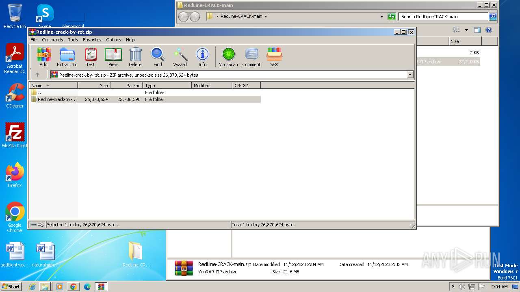Open the Tools menu
The image size is (520, 292).
[x=73, y=40]
